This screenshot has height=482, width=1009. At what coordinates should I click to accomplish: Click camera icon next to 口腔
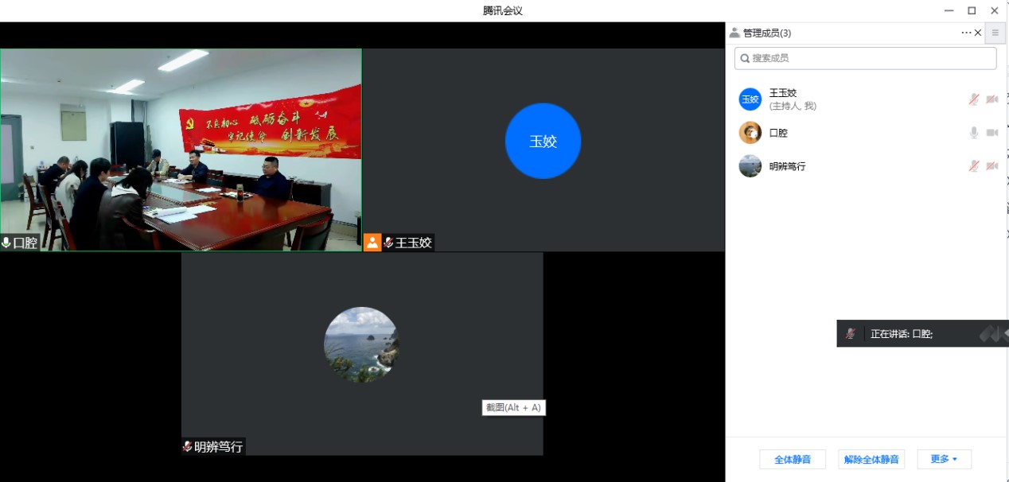(991, 133)
